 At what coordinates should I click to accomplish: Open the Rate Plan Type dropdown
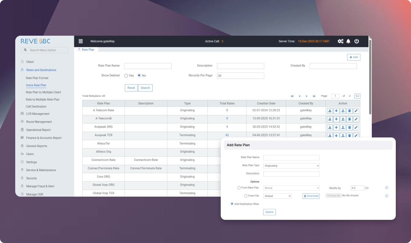coord(291,166)
